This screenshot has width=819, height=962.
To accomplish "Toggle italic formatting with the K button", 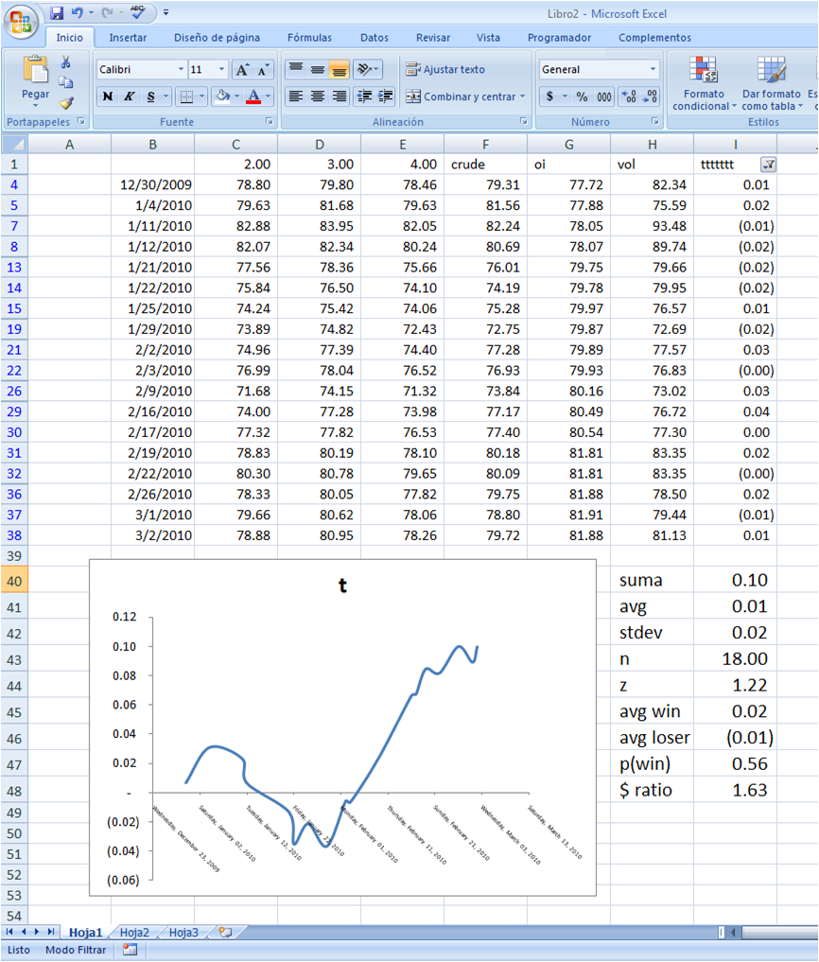I will (129, 96).
